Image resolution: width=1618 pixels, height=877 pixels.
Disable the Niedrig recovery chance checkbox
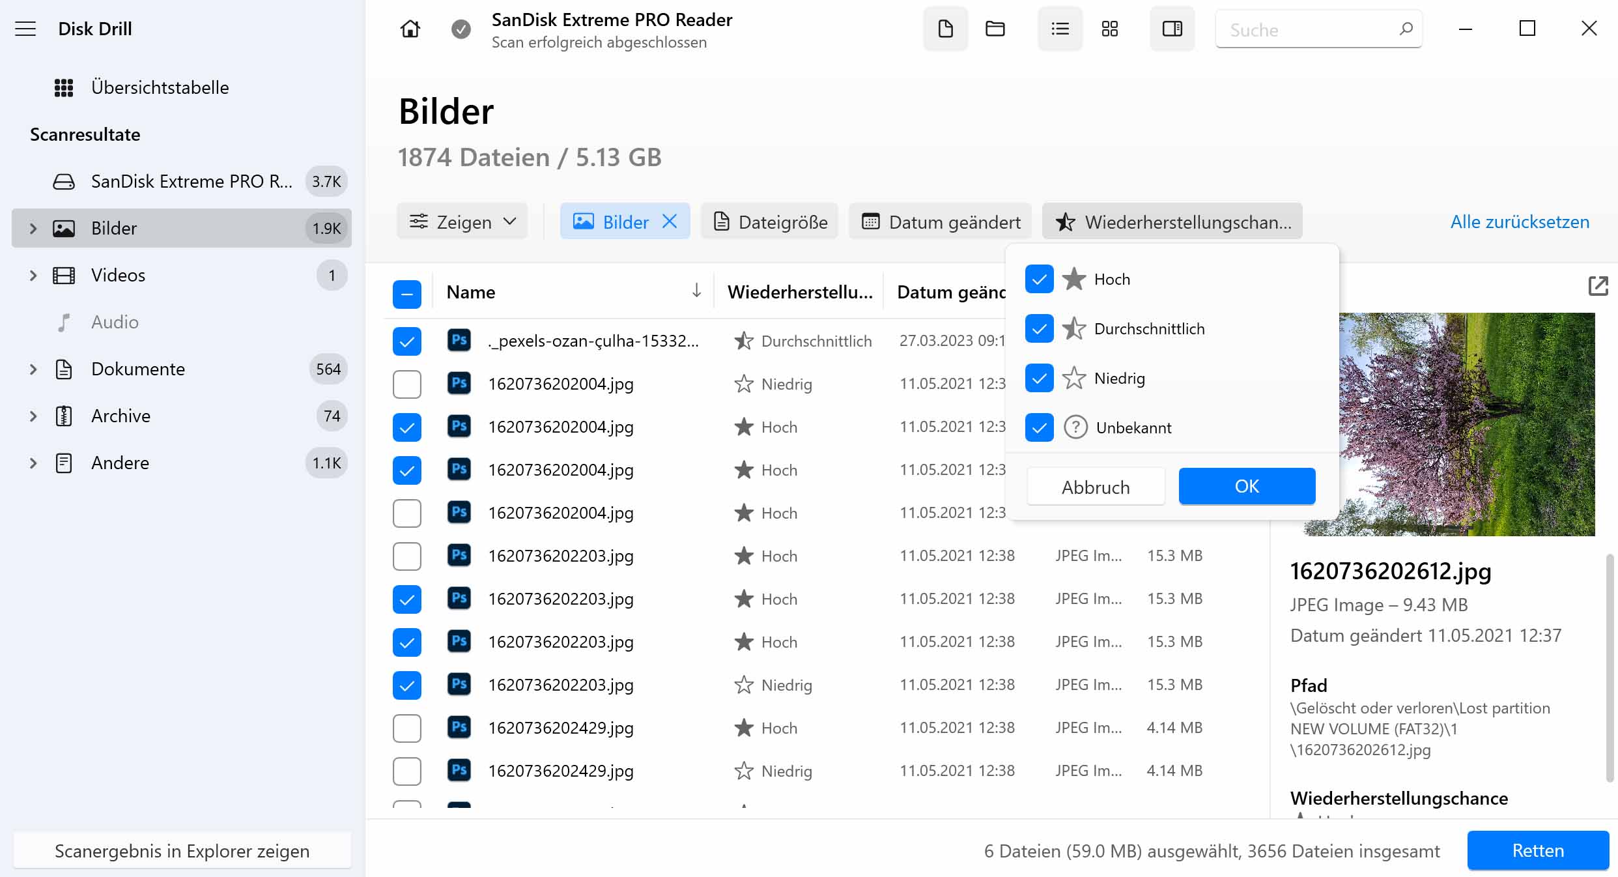[x=1038, y=378]
